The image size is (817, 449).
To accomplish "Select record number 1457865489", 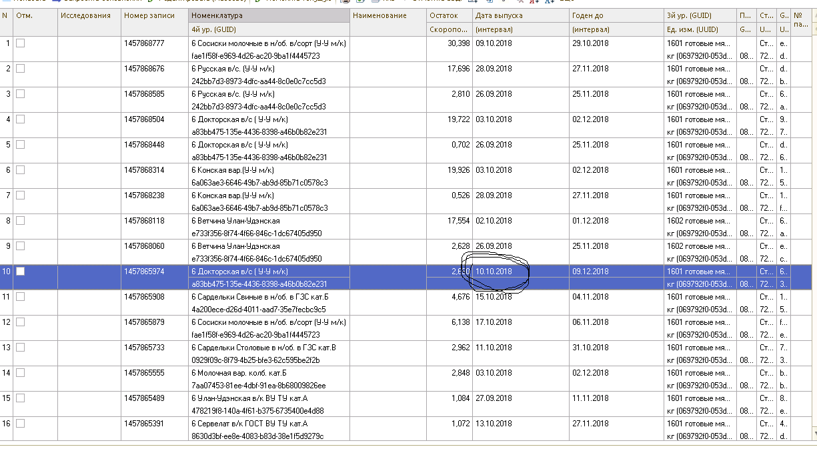I will tap(144, 398).
